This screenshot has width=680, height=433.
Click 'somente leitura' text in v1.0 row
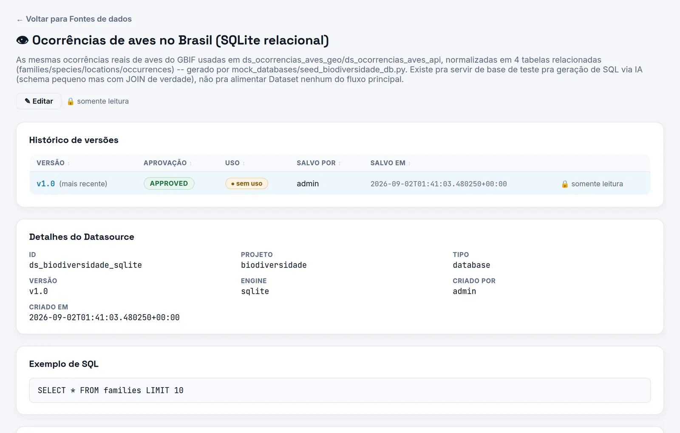[597, 184]
